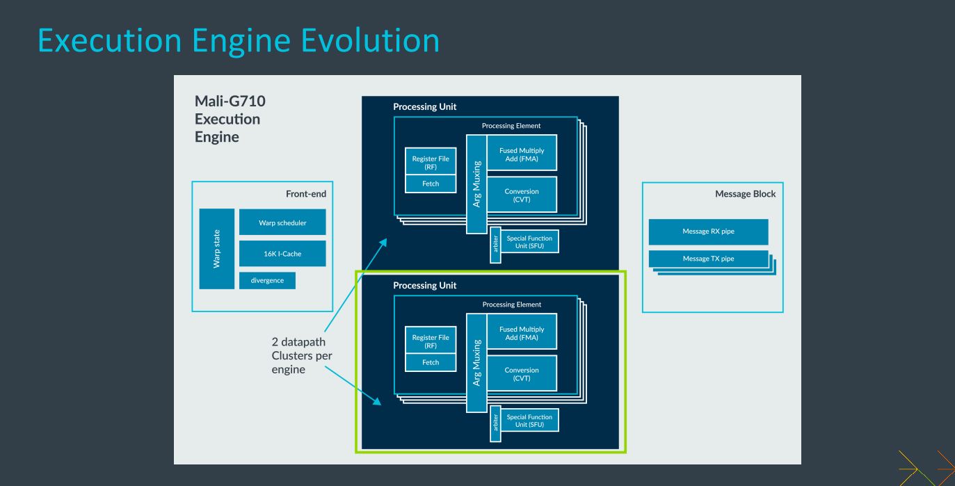Click "Register File (RF)" in upper Processing Unit
The width and height of the screenshot is (955, 486).
431,163
